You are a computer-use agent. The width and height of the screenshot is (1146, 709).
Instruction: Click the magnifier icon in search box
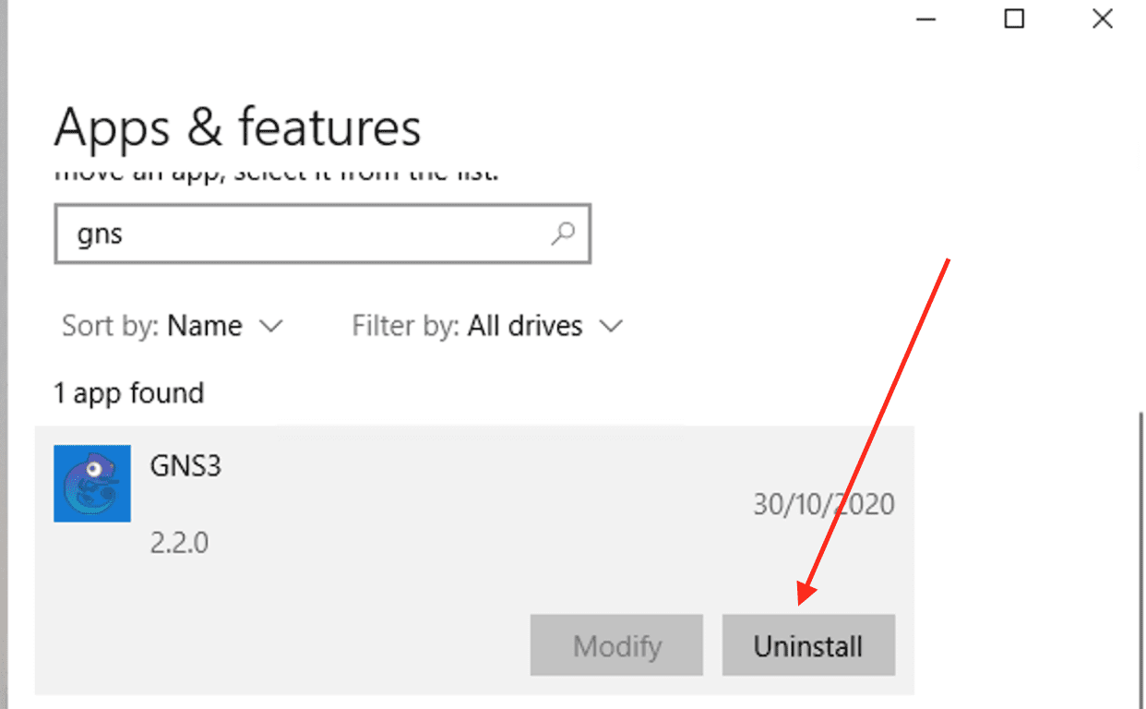tap(562, 234)
